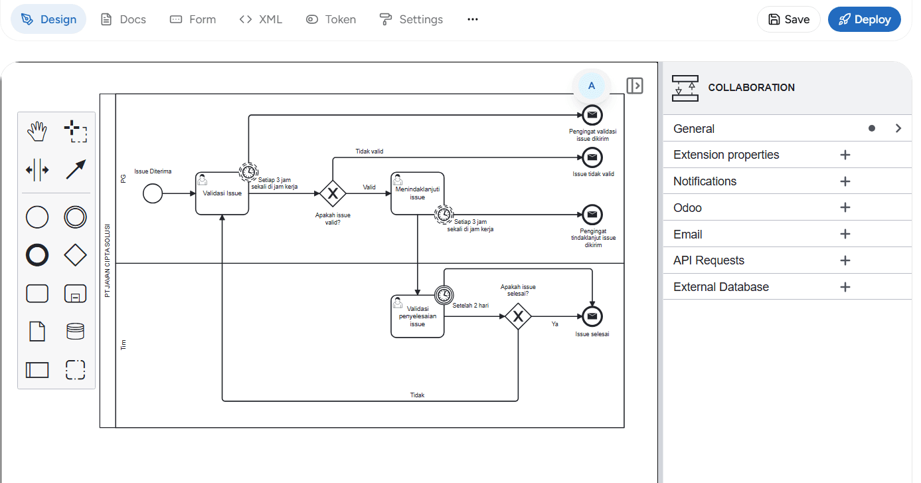Activate the hand tool in palette

coord(37,131)
